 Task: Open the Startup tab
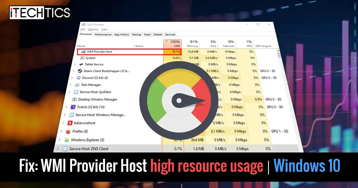click(x=137, y=35)
